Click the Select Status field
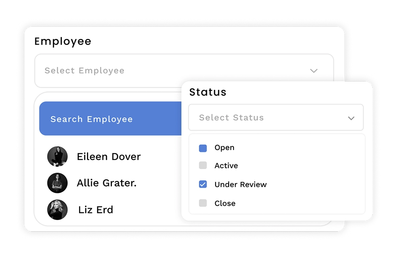This screenshot has width=397, height=258. tap(276, 117)
